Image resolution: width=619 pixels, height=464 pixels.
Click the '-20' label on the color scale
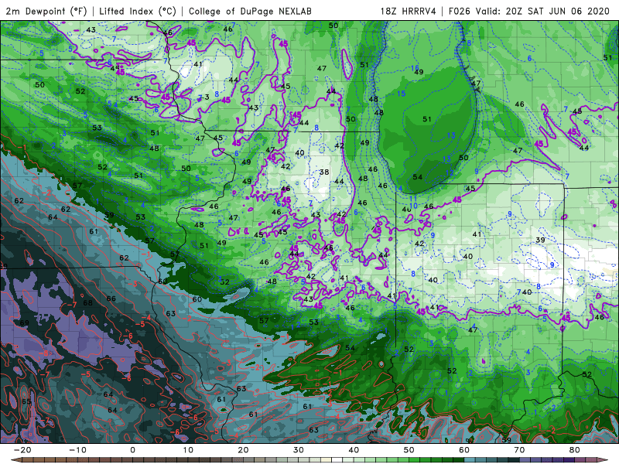pos(22,450)
